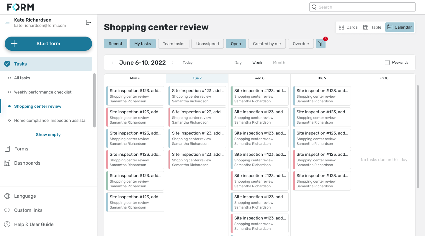The height and width of the screenshot is (236, 425).
Task: Expand the list with Show empty
Action: [48, 135]
